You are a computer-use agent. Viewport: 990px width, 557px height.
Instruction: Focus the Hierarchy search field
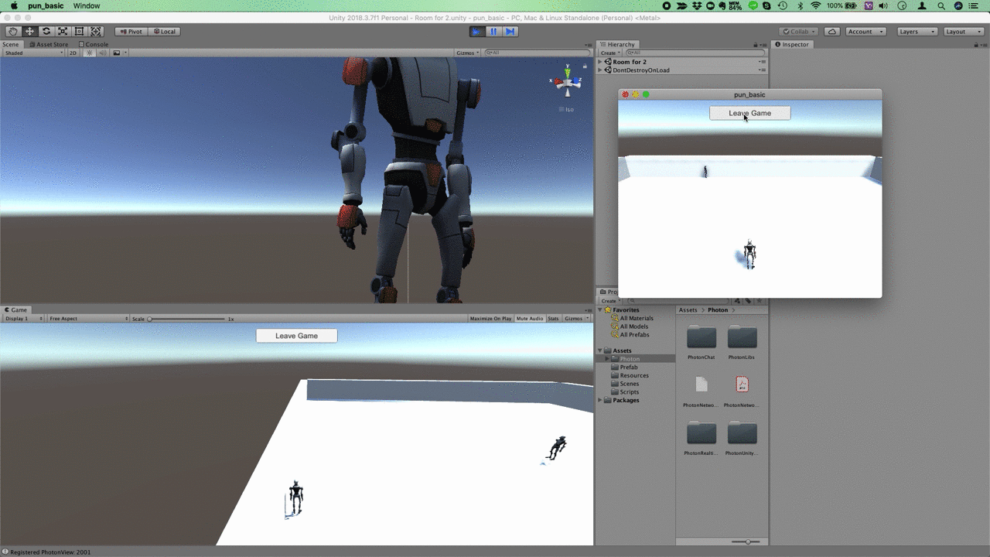pos(694,53)
